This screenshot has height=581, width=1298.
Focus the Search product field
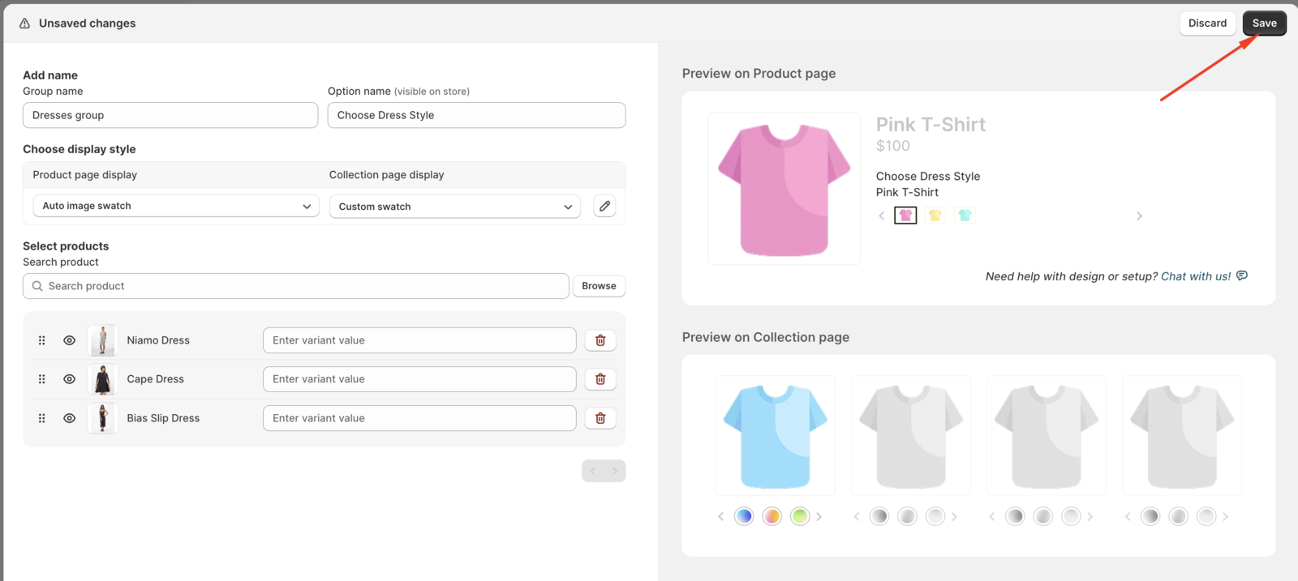296,286
